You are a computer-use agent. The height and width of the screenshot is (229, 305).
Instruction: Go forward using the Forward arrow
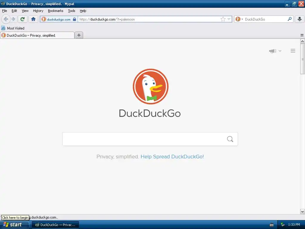pyautogui.click(x=13, y=19)
